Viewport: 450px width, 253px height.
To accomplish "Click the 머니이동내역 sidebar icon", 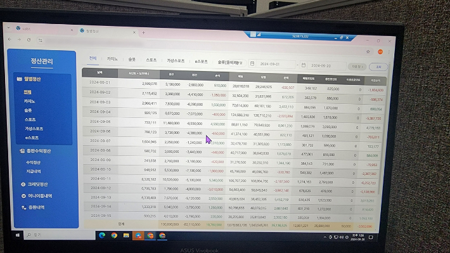I will (x=23, y=196).
